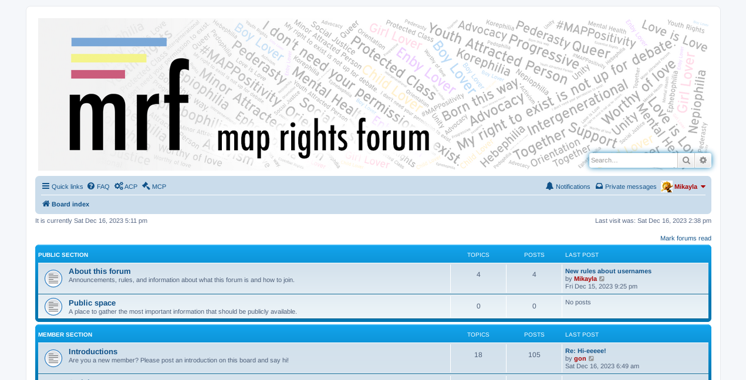Click the Public space read-status icon
This screenshot has height=380, width=746.
53,307
